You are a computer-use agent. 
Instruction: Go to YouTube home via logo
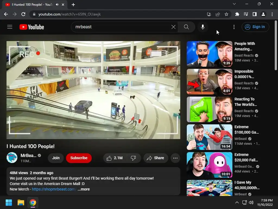(32, 27)
